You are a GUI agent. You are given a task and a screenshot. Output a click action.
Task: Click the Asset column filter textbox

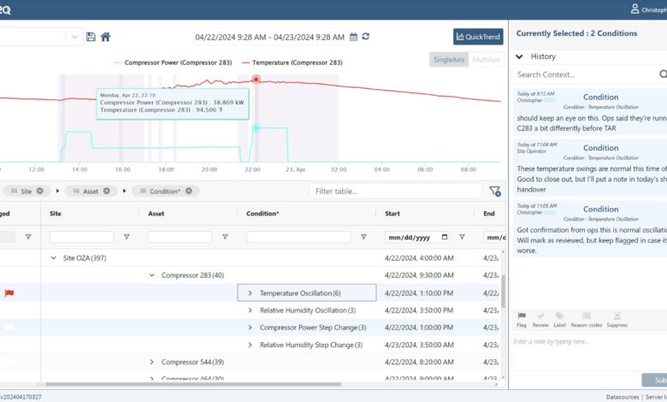pos(180,237)
